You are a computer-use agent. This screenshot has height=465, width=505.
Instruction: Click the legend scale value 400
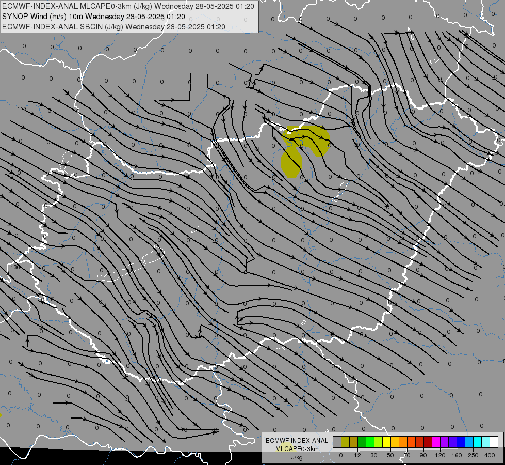click(x=490, y=455)
